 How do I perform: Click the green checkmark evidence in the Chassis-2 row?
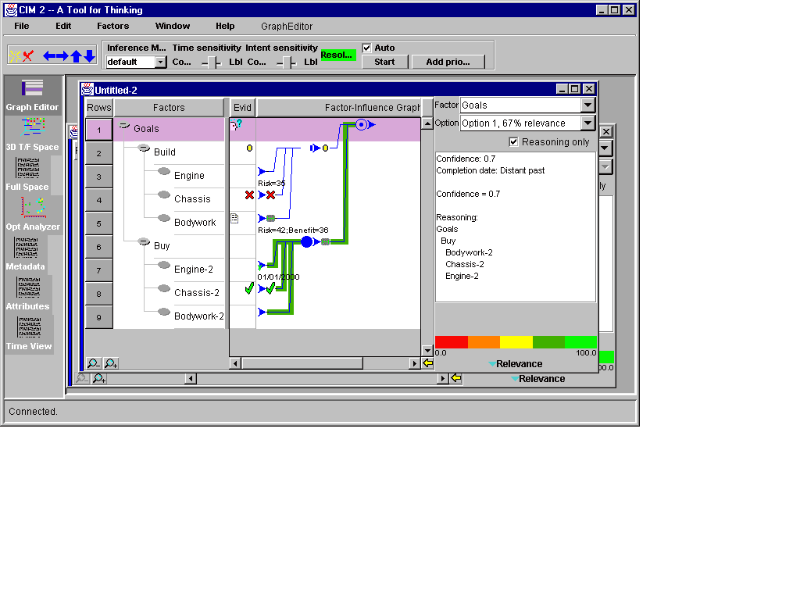pyautogui.click(x=249, y=288)
